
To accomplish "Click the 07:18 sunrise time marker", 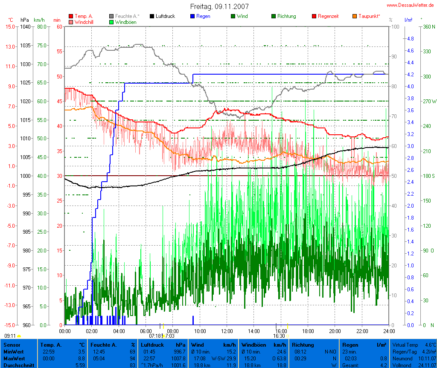I will coord(154,336).
